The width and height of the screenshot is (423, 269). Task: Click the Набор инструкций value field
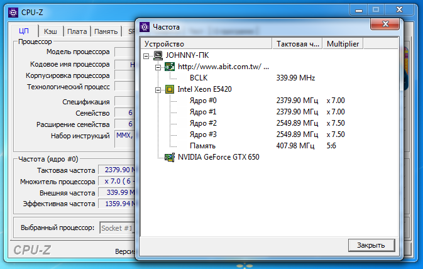click(124, 139)
